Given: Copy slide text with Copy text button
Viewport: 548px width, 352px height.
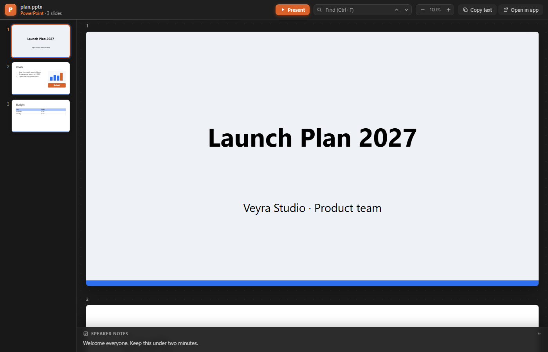Looking at the screenshot, I should click(x=478, y=10).
